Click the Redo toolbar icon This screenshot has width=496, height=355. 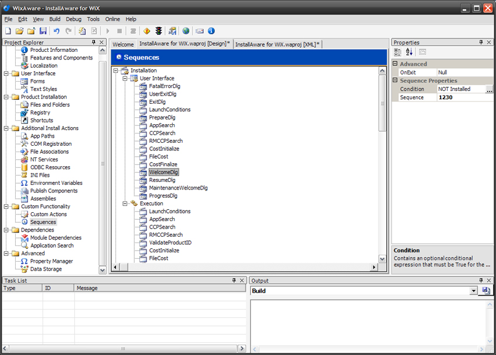68,31
